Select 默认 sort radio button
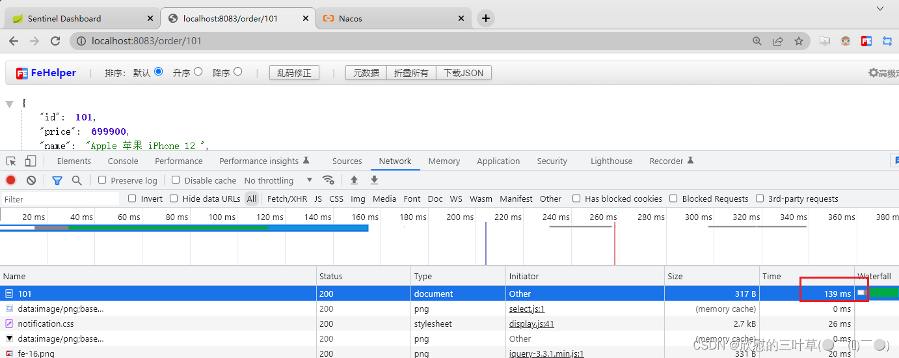The image size is (899, 358). [159, 72]
